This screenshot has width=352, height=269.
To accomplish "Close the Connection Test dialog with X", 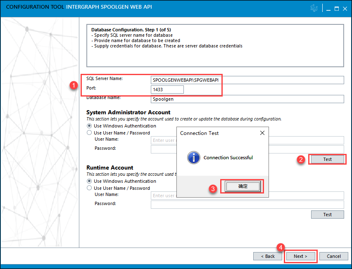I will click(262, 133).
